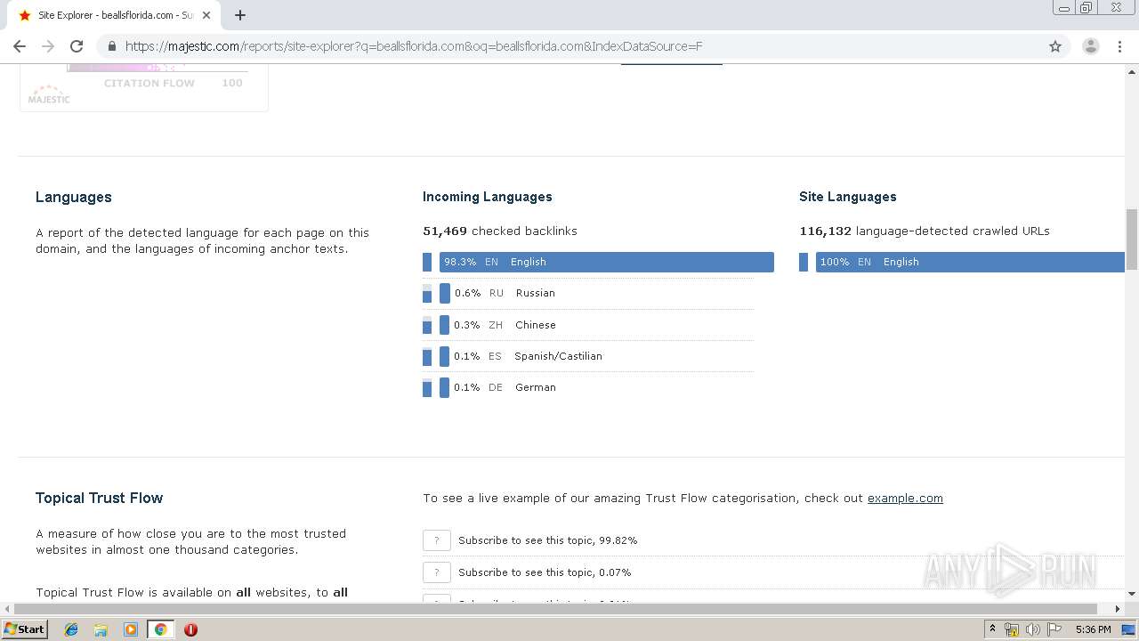The height and width of the screenshot is (641, 1139).
Task: Click the Russian 0.6% language row
Action: click(x=588, y=293)
